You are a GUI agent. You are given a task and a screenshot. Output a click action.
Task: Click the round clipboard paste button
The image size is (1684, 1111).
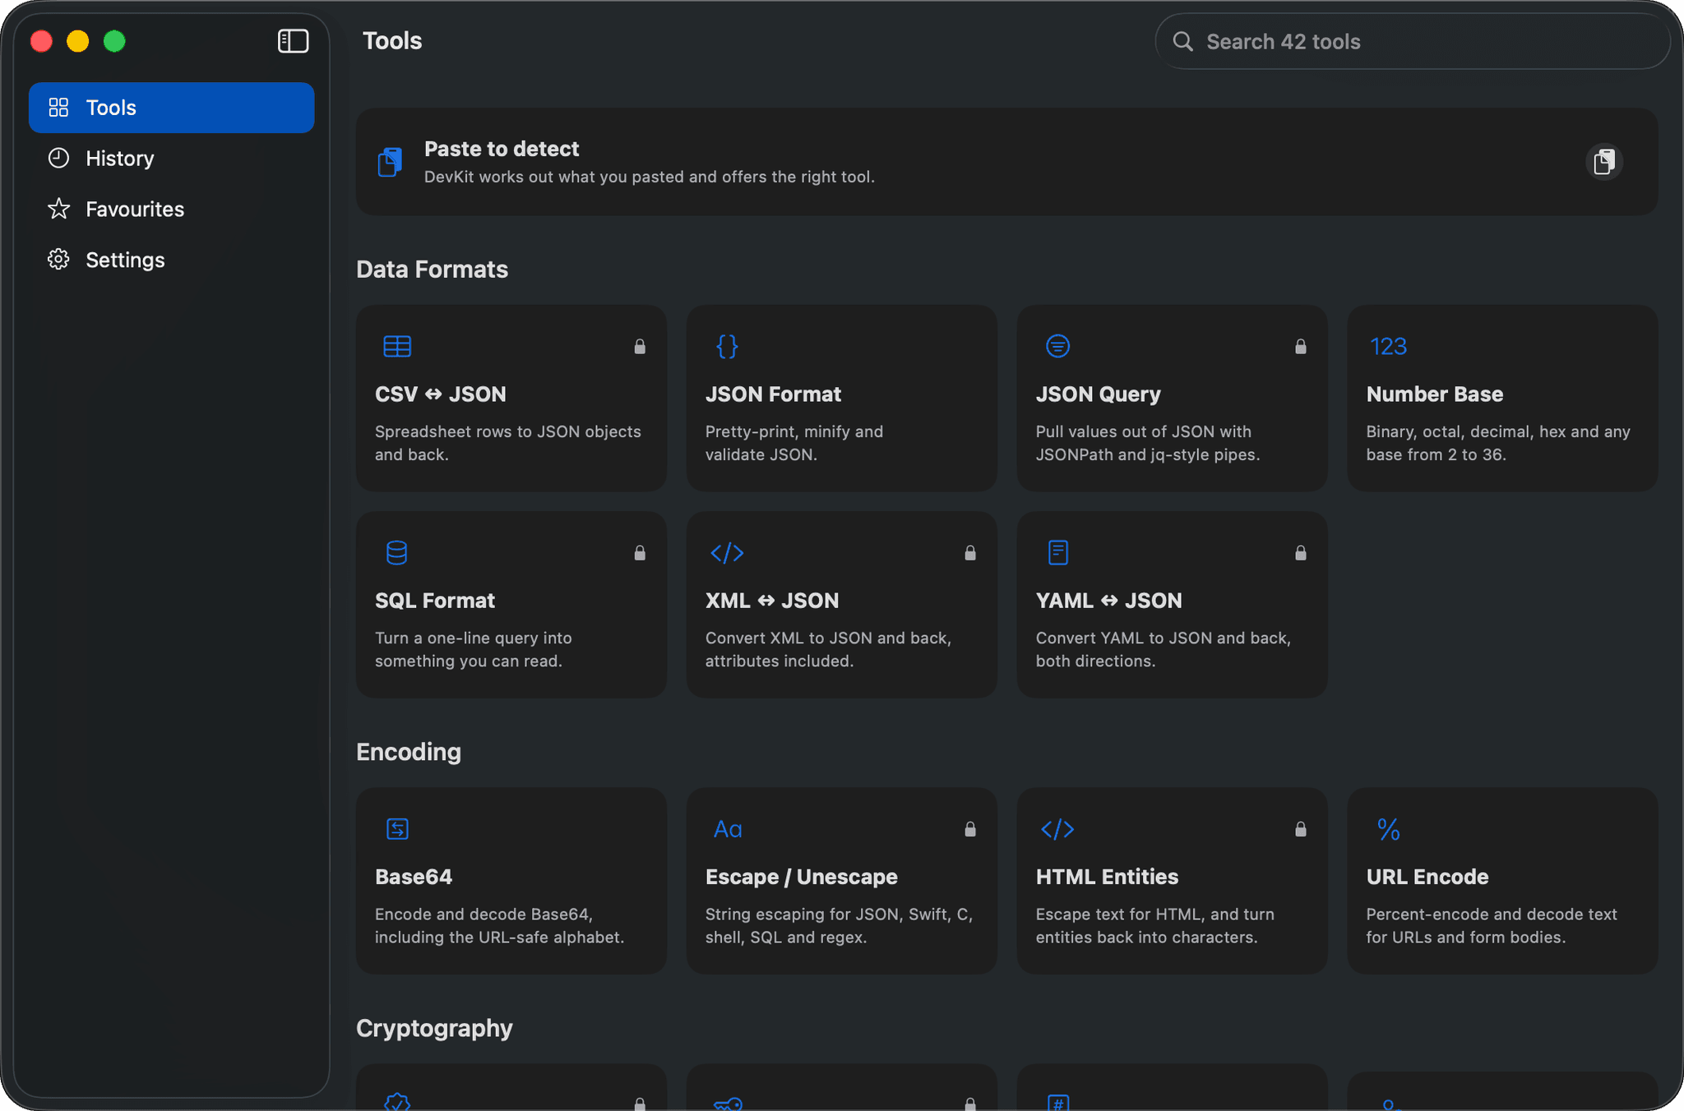1603,162
